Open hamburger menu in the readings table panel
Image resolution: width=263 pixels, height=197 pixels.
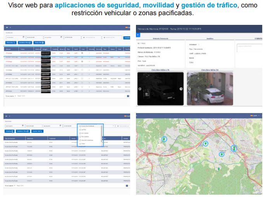7,27
